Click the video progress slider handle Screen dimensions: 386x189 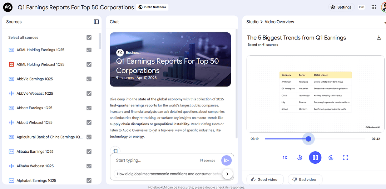click(308, 139)
